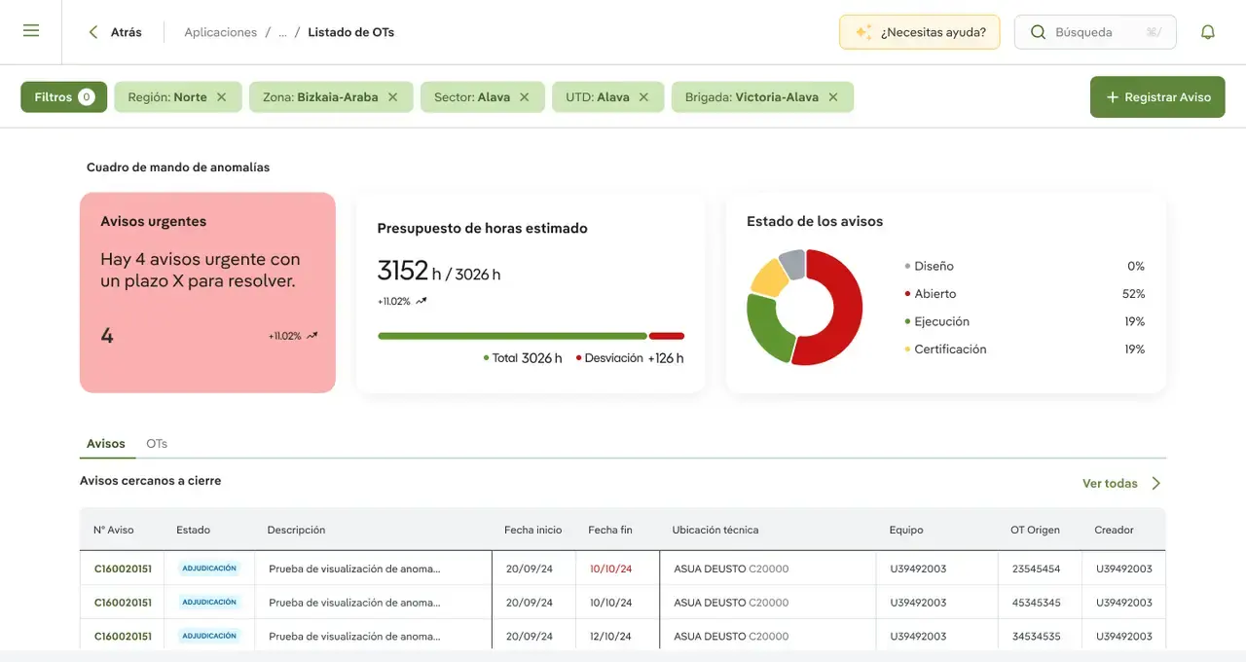Sort by Creador column header
1246x662 pixels.
pos(1114,531)
